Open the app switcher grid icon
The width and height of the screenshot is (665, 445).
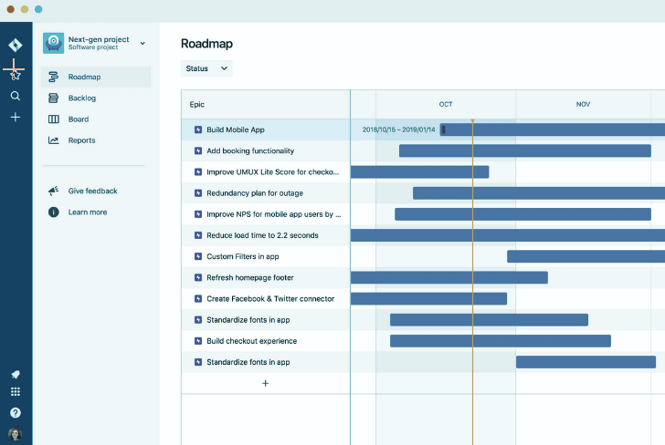click(x=16, y=392)
